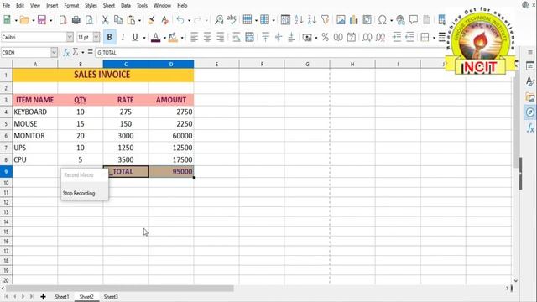The height and width of the screenshot is (302, 537).
Task: Switch to the Sheet3 tab
Action: (111, 296)
